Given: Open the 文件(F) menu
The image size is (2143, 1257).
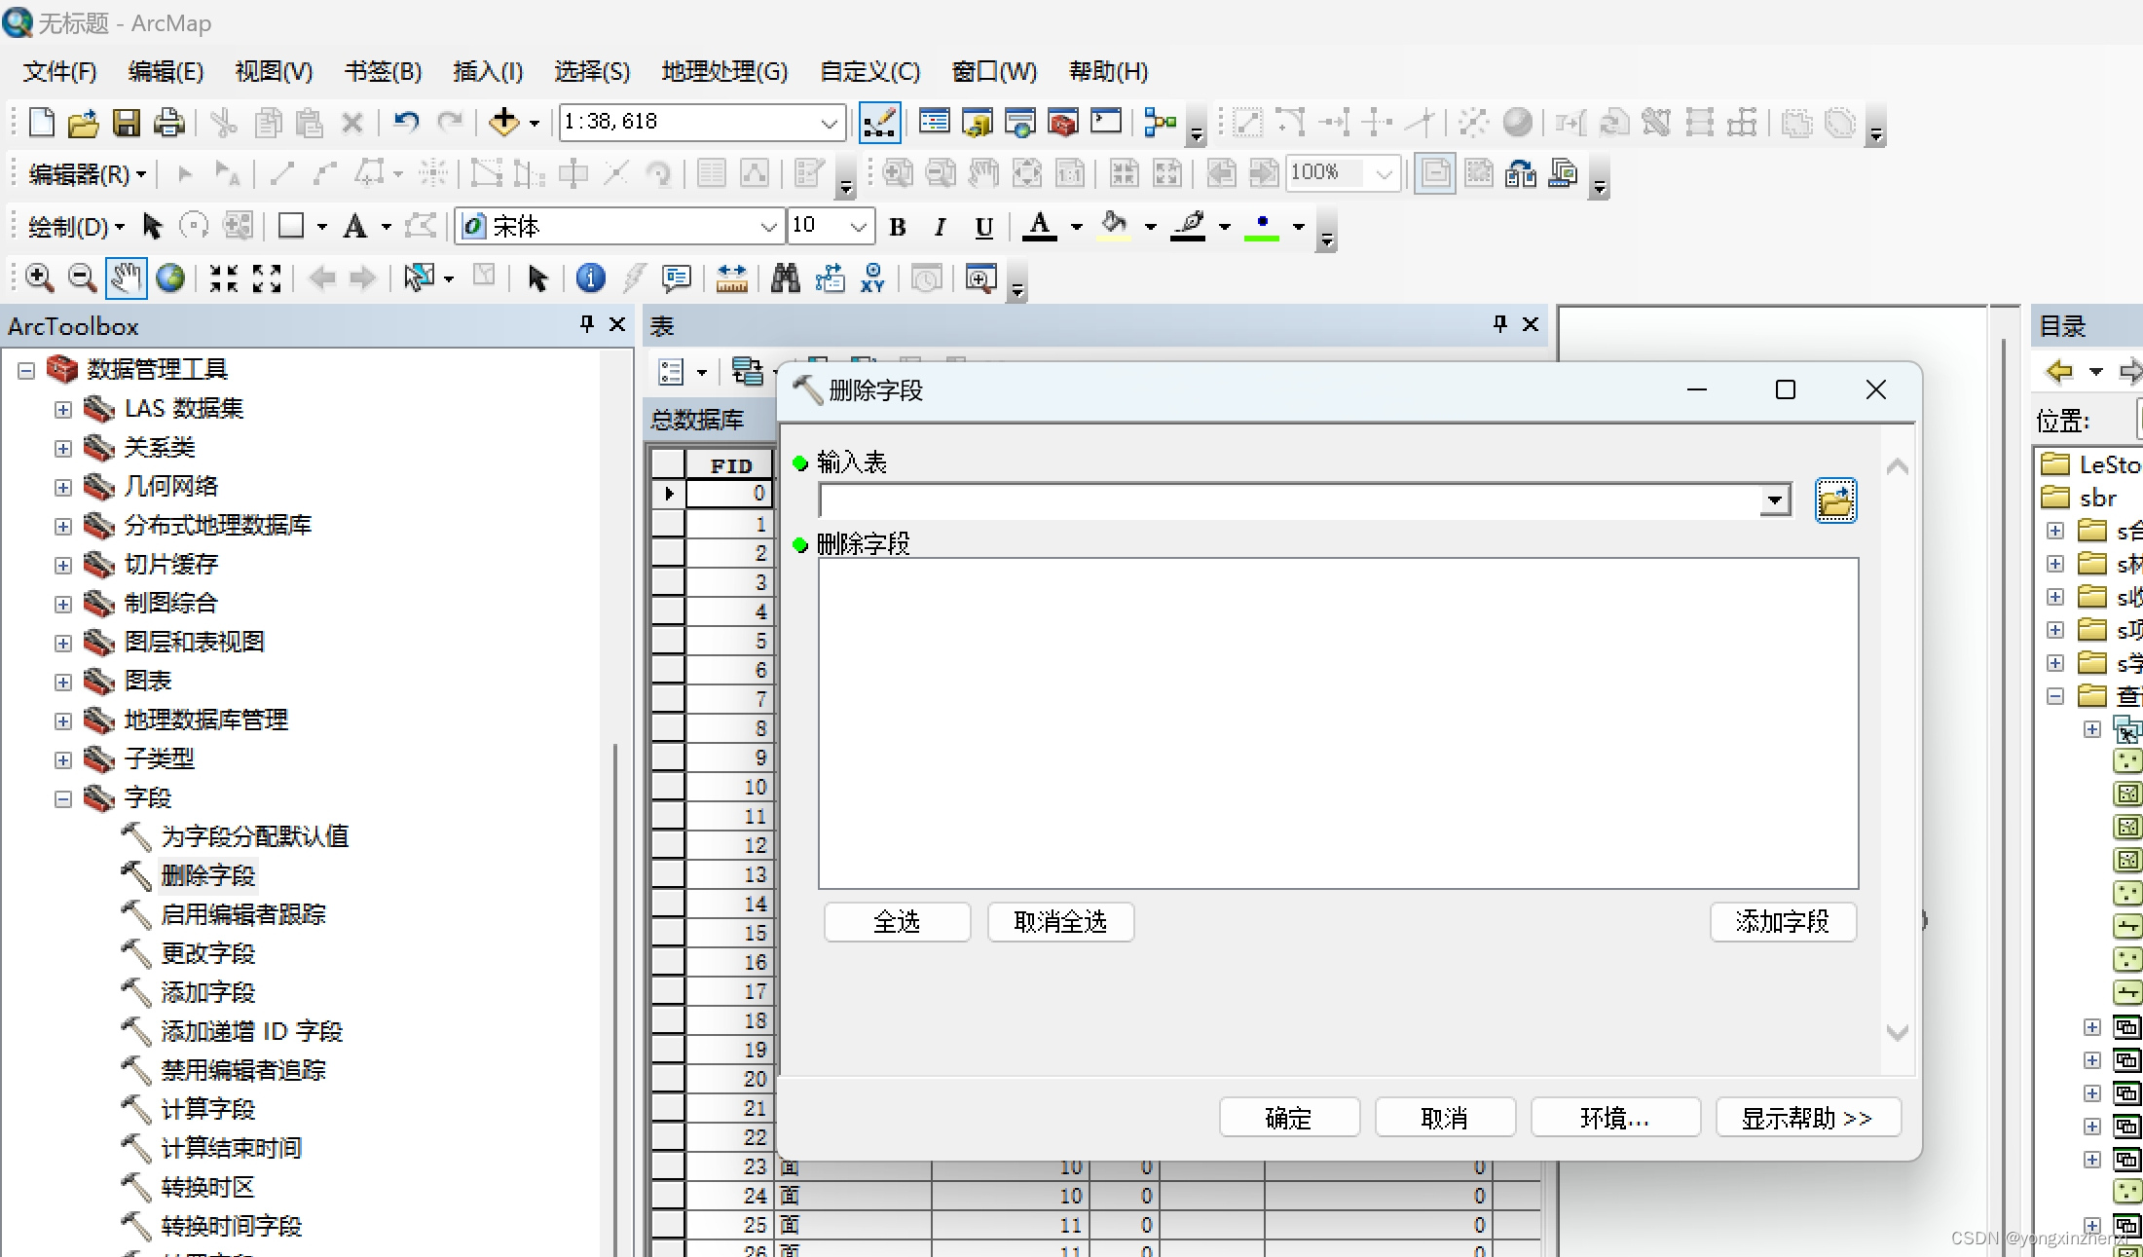Looking at the screenshot, I should [x=59, y=71].
